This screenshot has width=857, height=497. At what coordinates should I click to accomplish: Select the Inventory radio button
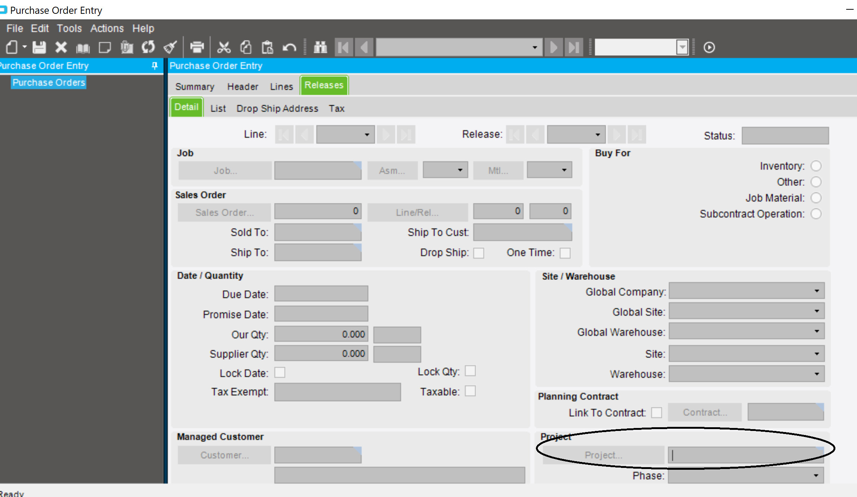coord(816,166)
